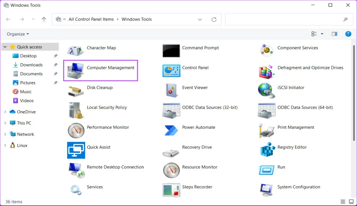Click the vertical scrollbar thumb
357x206 pixels.
[354, 93]
